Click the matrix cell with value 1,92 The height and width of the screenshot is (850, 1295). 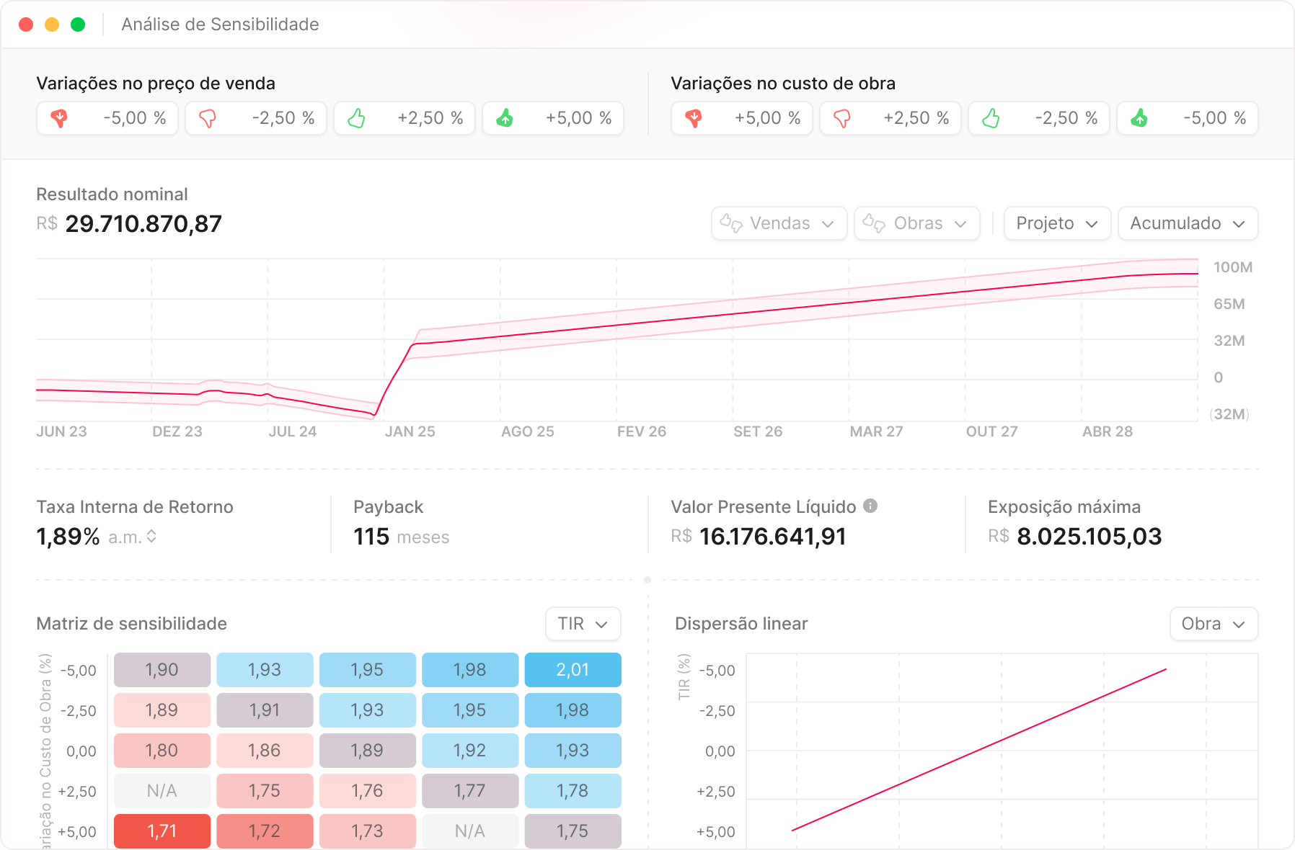click(x=470, y=751)
